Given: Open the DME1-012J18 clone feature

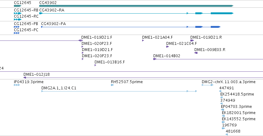Looking at the screenshot, I should pyautogui.click(x=143, y=78).
